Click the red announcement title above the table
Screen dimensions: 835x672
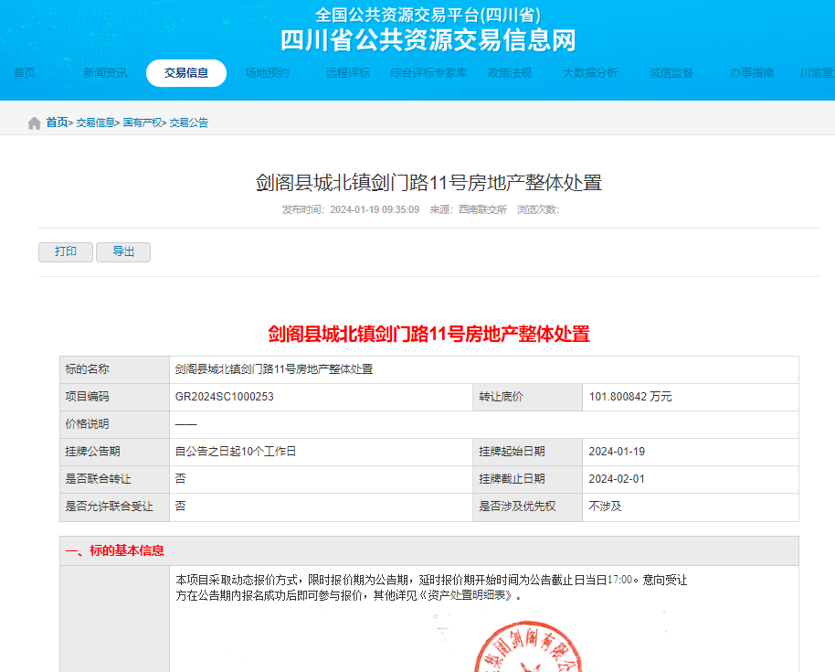pos(428,334)
